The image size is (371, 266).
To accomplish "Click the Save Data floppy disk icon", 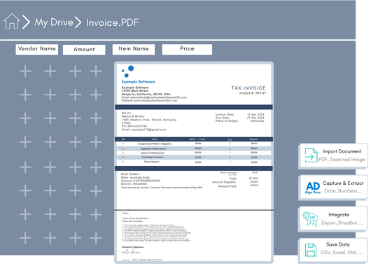I will [x=311, y=250].
